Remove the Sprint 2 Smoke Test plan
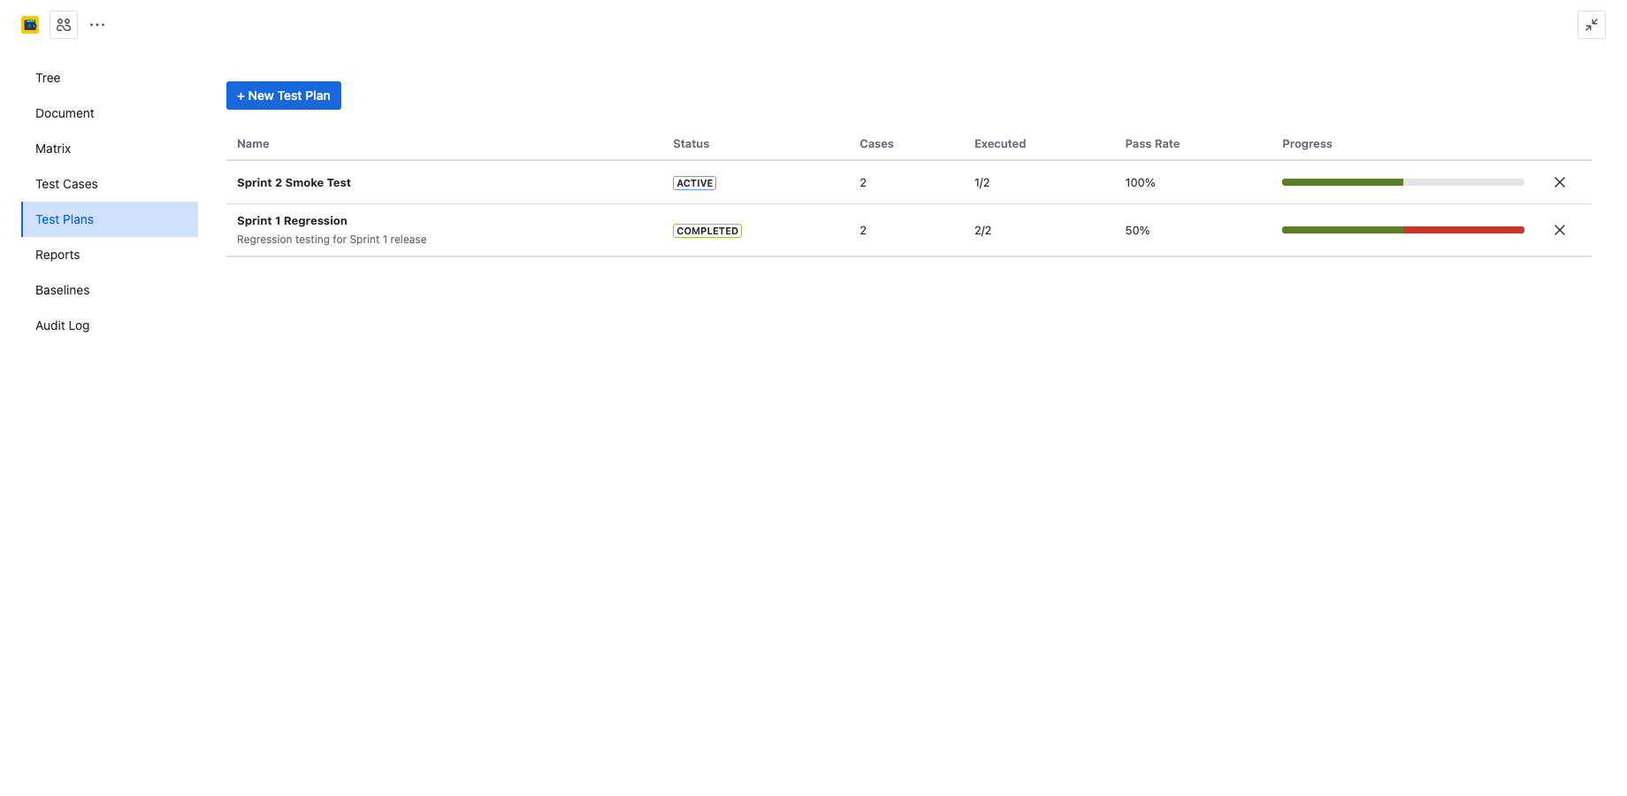The width and height of the screenshot is (1627, 796). pos(1560,182)
